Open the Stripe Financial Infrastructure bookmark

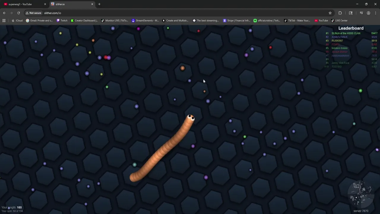pos(237,21)
